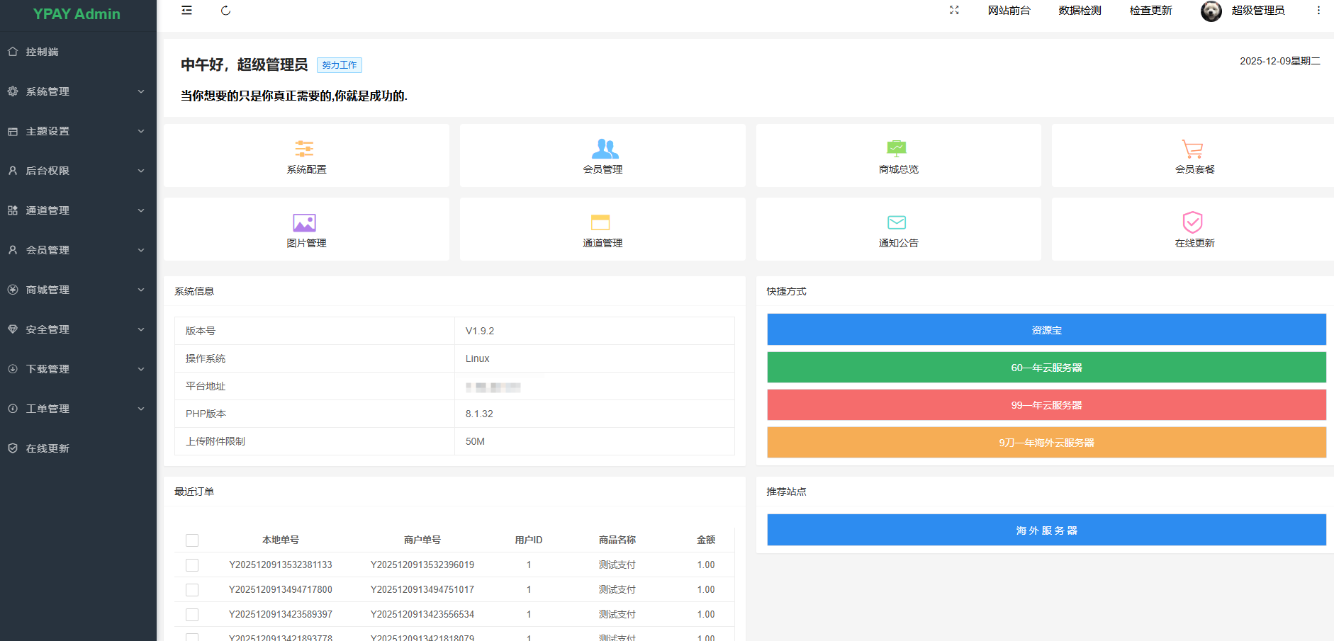Click 网站前台 in the top menu

coord(1009,11)
